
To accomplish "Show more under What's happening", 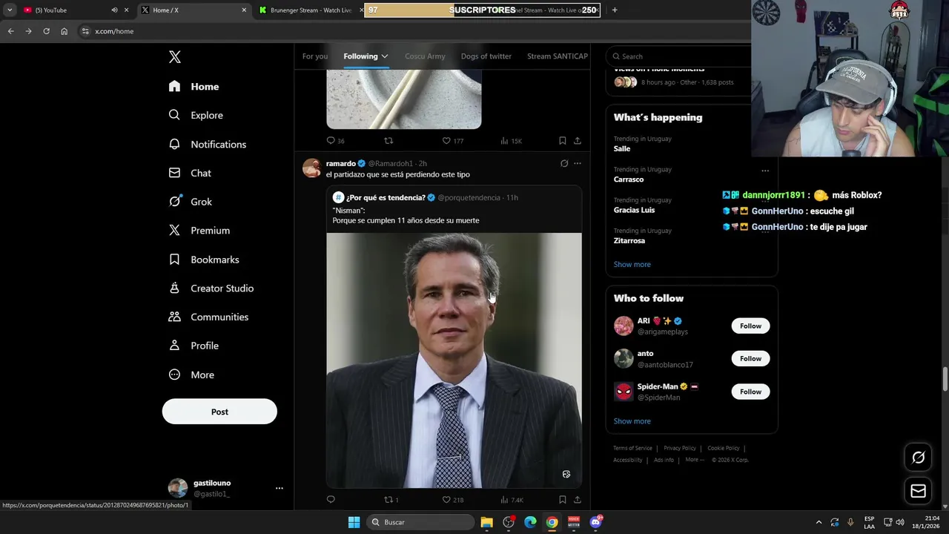I will click(x=632, y=265).
